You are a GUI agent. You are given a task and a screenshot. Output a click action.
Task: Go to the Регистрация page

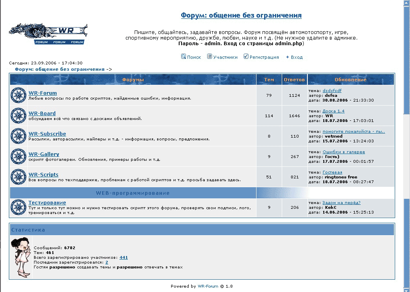[x=264, y=57]
